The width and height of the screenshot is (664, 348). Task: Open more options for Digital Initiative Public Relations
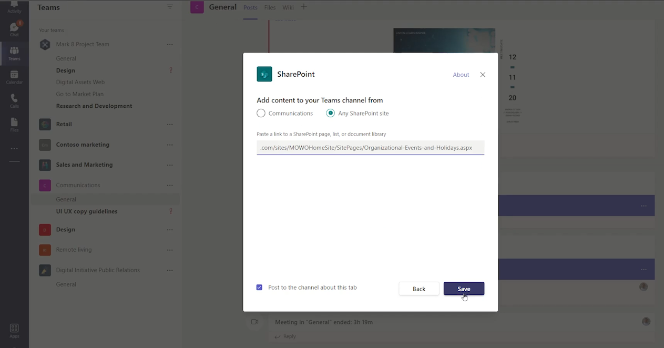click(x=170, y=270)
